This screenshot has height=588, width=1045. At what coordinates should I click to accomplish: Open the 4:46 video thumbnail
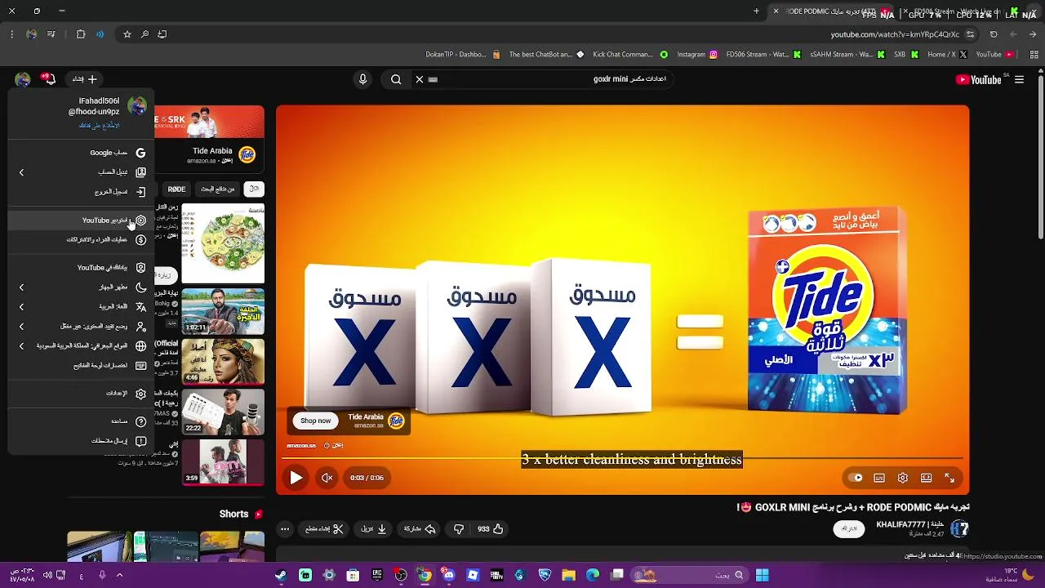coord(223,361)
